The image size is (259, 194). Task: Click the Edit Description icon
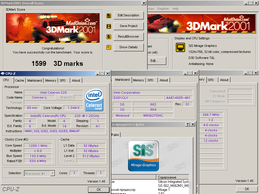pos(109,16)
